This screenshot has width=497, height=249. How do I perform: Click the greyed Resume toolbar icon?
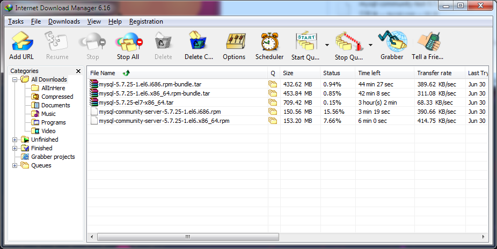point(57,41)
